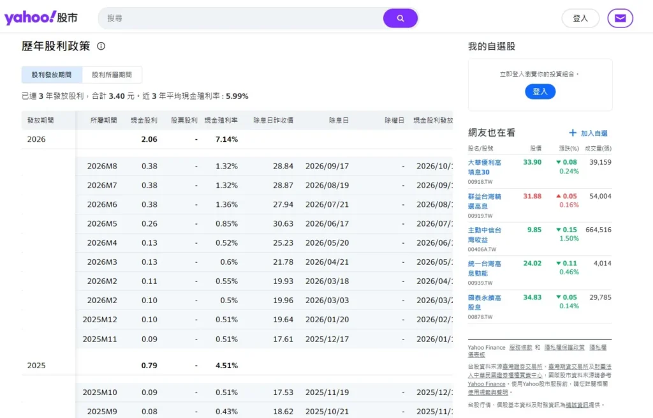
Task: Click the 5.99% average yield text
Action: [237, 96]
